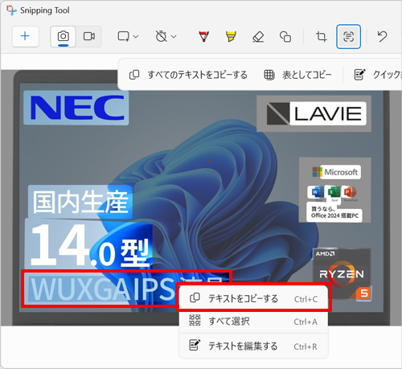Select the detected 国内生産 text block
The image size is (402, 369).
pyautogui.click(x=80, y=202)
